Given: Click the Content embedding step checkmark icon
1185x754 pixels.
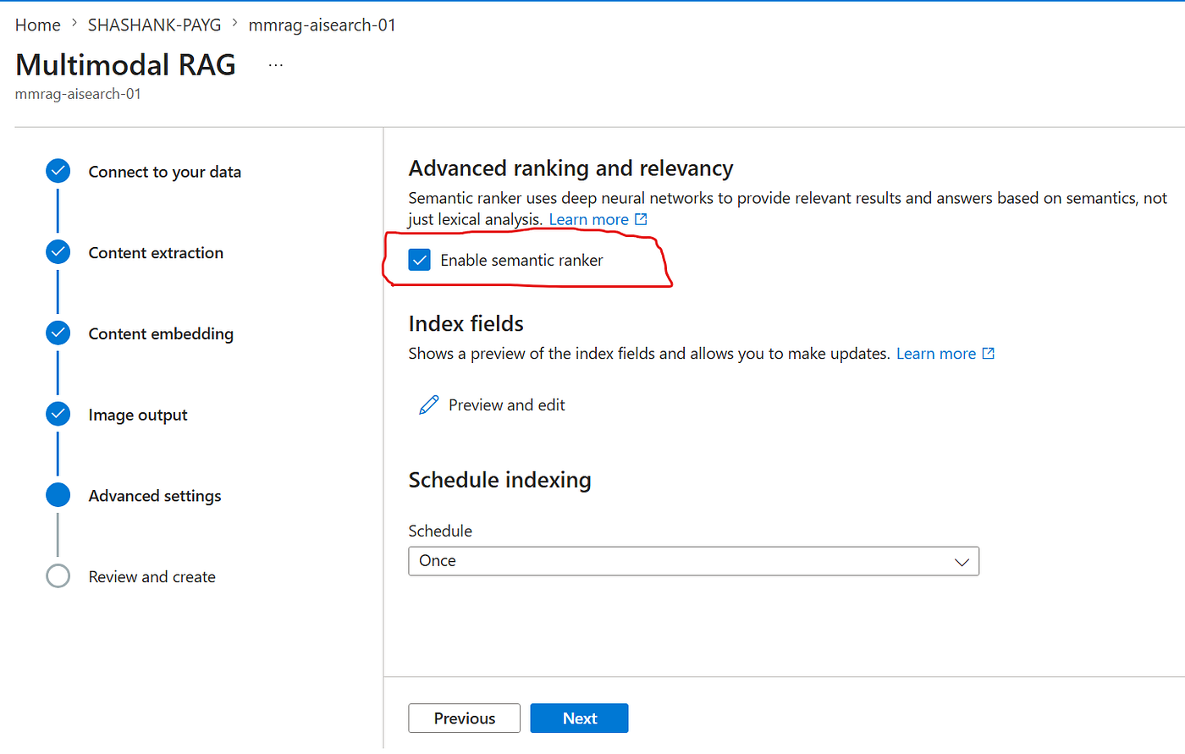Looking at the screenshot, I should point(58,333).
